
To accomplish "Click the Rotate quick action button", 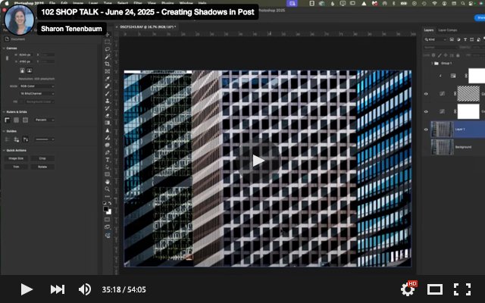I will (x=42, y=167).
